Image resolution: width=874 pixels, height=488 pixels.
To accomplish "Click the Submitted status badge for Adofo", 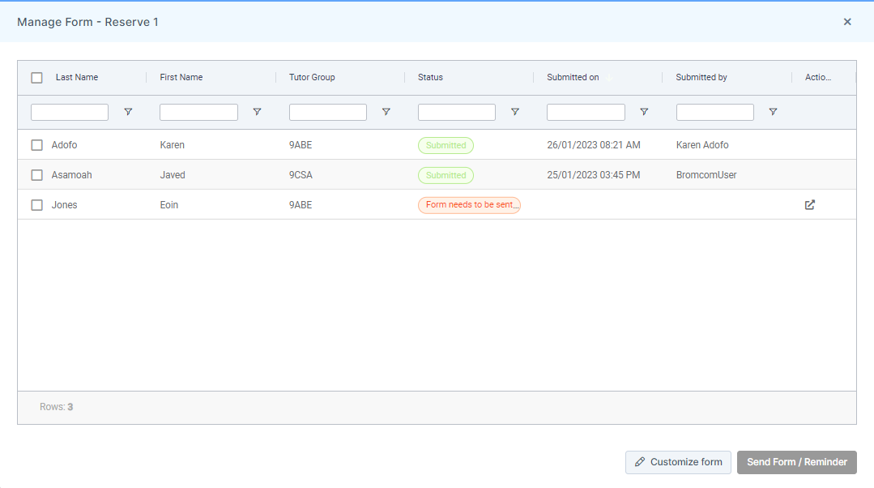I will click(x=446, y=146).
